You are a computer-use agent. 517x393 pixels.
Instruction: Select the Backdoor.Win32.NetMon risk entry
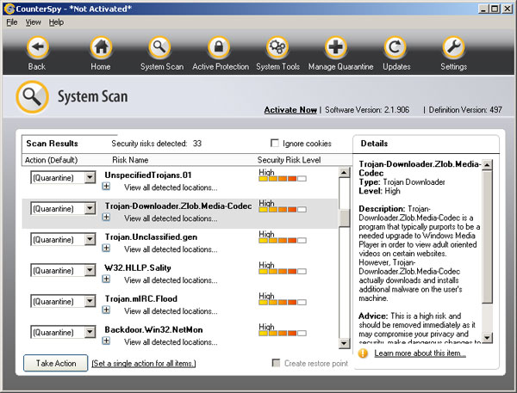pyautogui.click(x=153, y=330)
